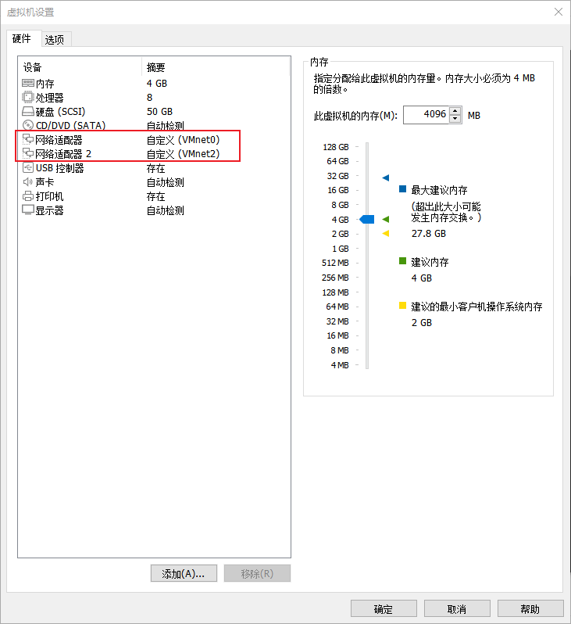Select the CD/DVD (SATA) disc icon
The image size is (571, 624).
coord(28,125)
